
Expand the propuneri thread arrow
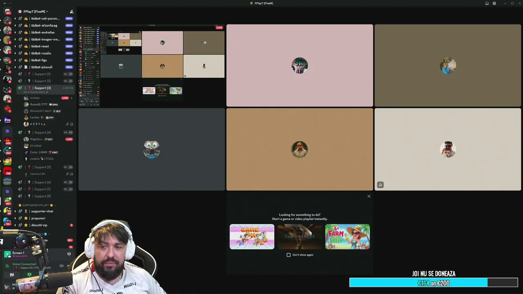pos(15,218)
